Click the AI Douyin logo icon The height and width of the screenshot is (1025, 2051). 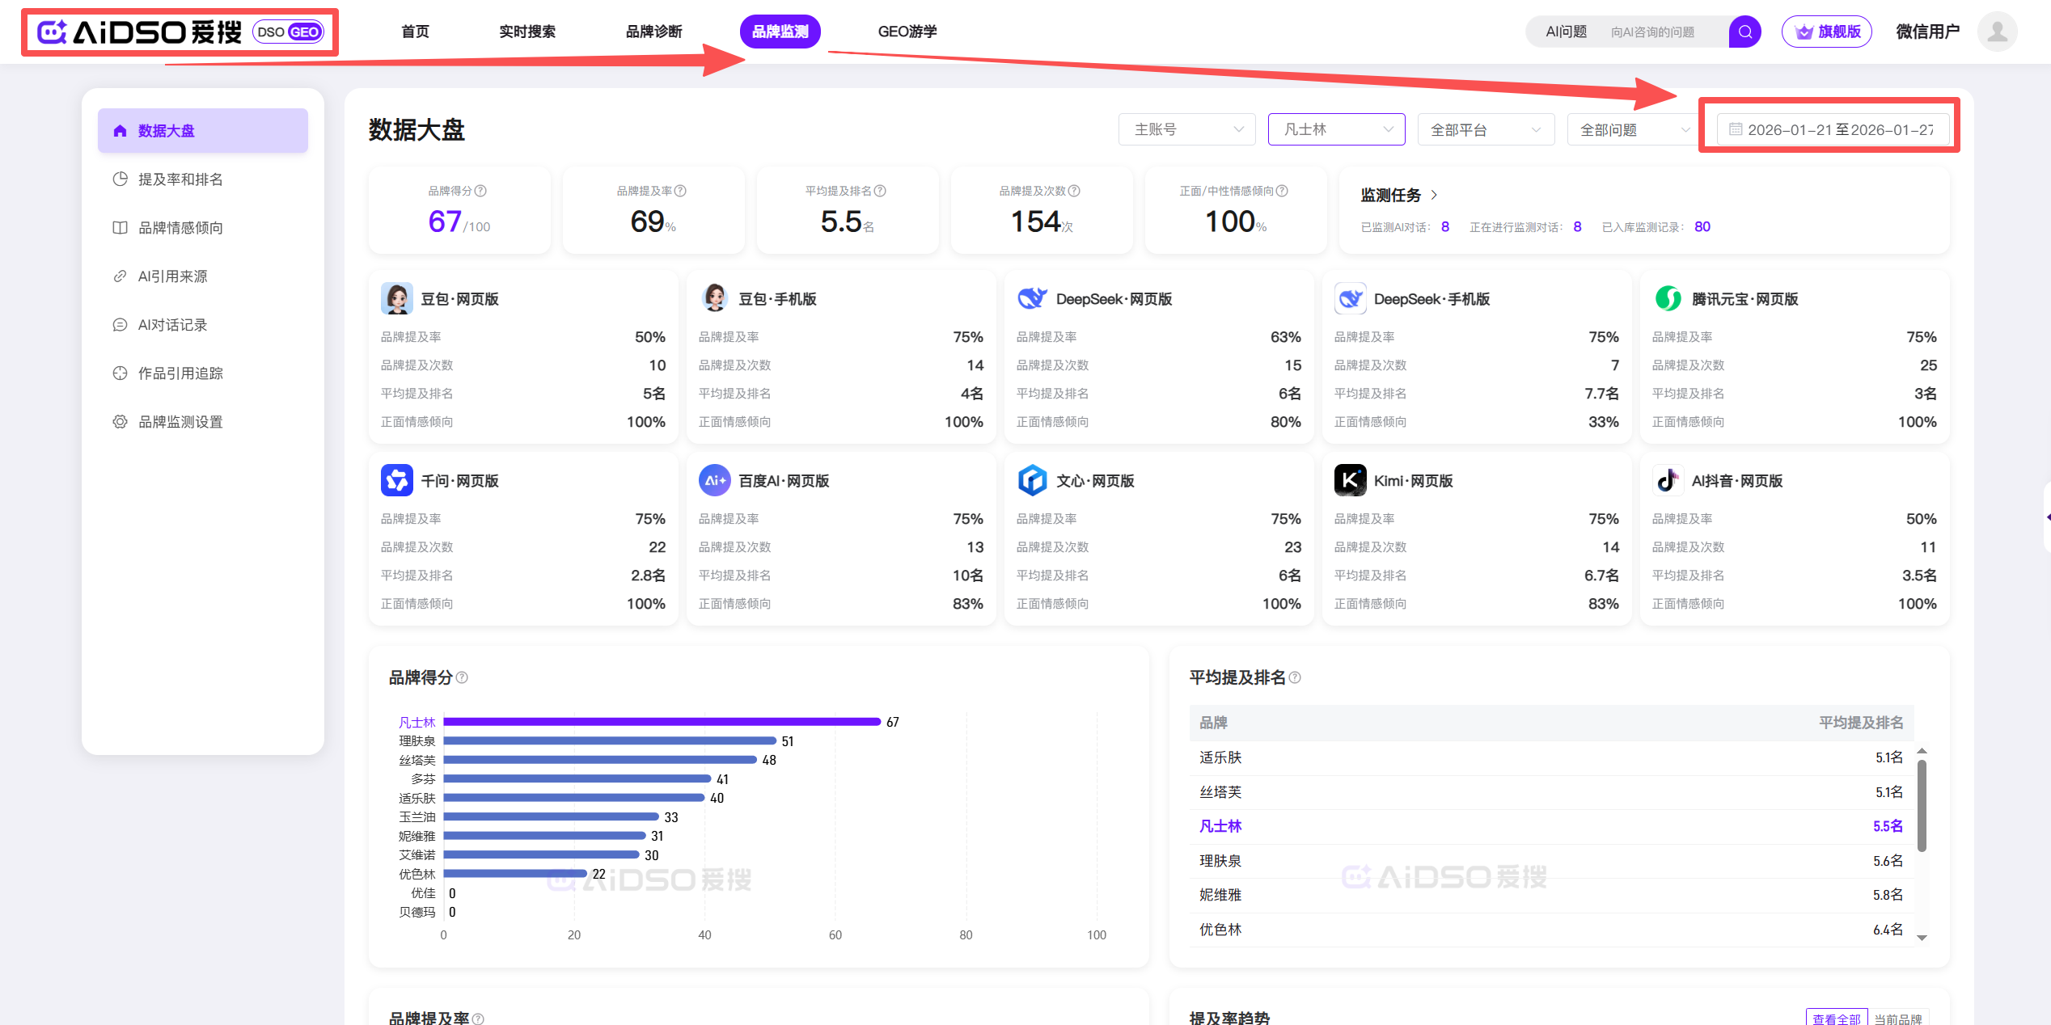click(x=1668, y=480)
